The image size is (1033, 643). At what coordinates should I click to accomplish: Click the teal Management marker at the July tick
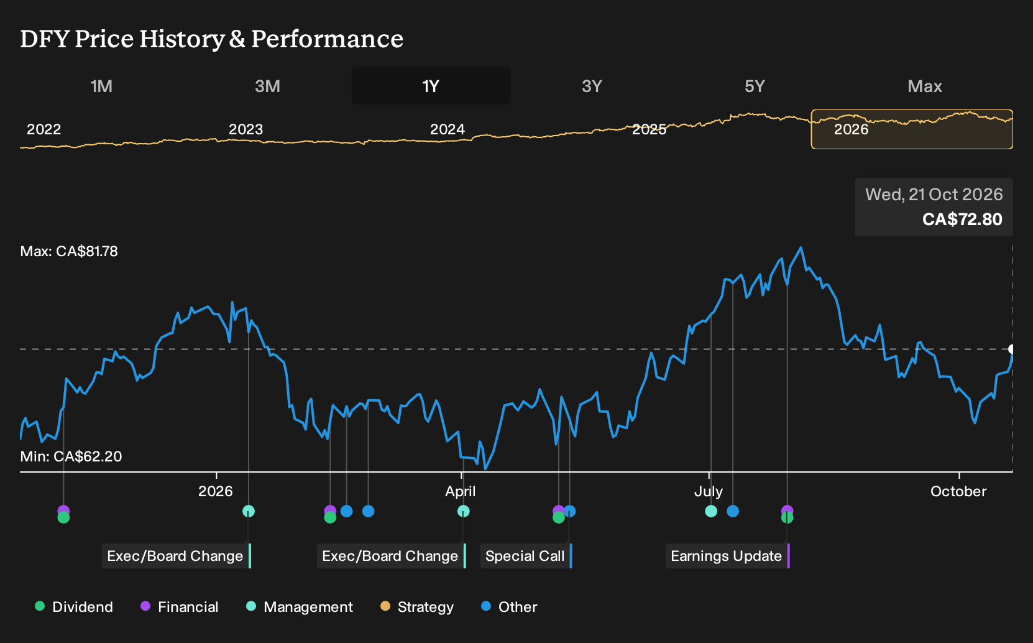point(711,511)
